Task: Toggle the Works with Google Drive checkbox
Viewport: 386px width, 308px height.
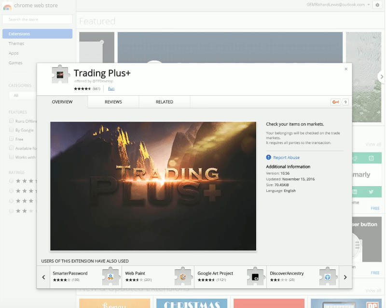Action: [11, 157]
